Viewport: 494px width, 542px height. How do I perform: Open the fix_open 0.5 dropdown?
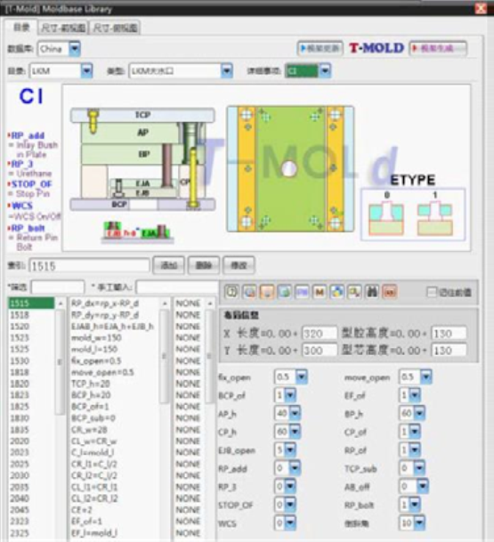tap(302, 376)
